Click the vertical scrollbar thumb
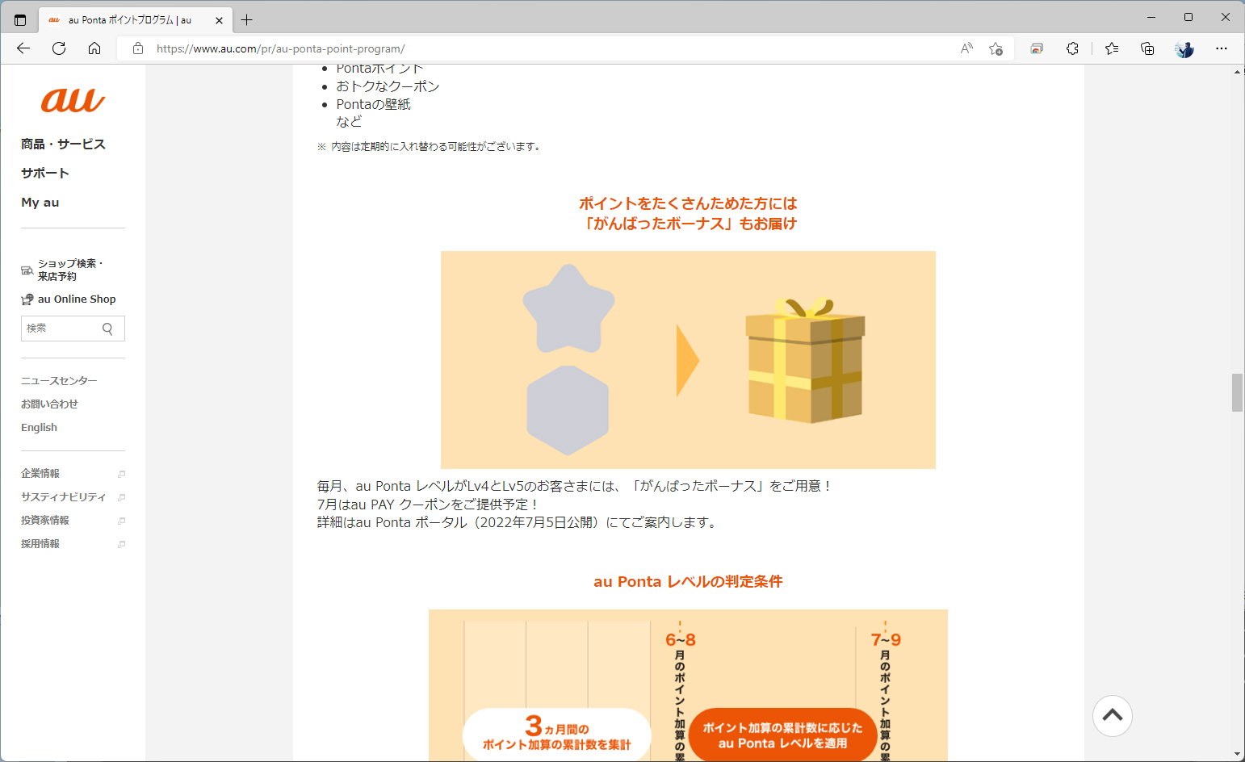The width and height of the screenshot is (1245, 762). coord(1237,393)
